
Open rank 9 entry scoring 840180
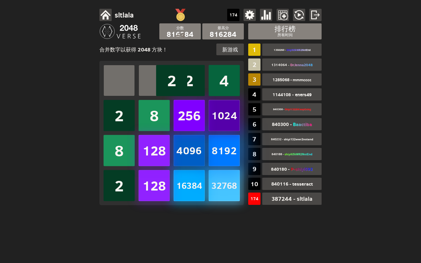(x=292, y=169)
